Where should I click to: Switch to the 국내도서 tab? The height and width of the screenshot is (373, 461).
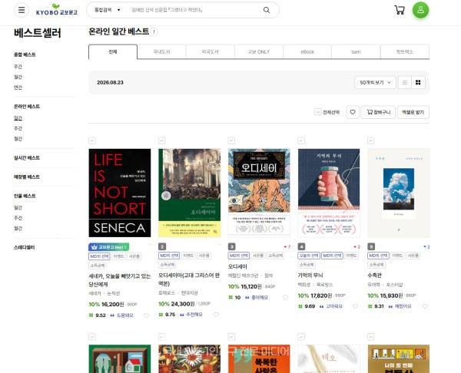161,51
